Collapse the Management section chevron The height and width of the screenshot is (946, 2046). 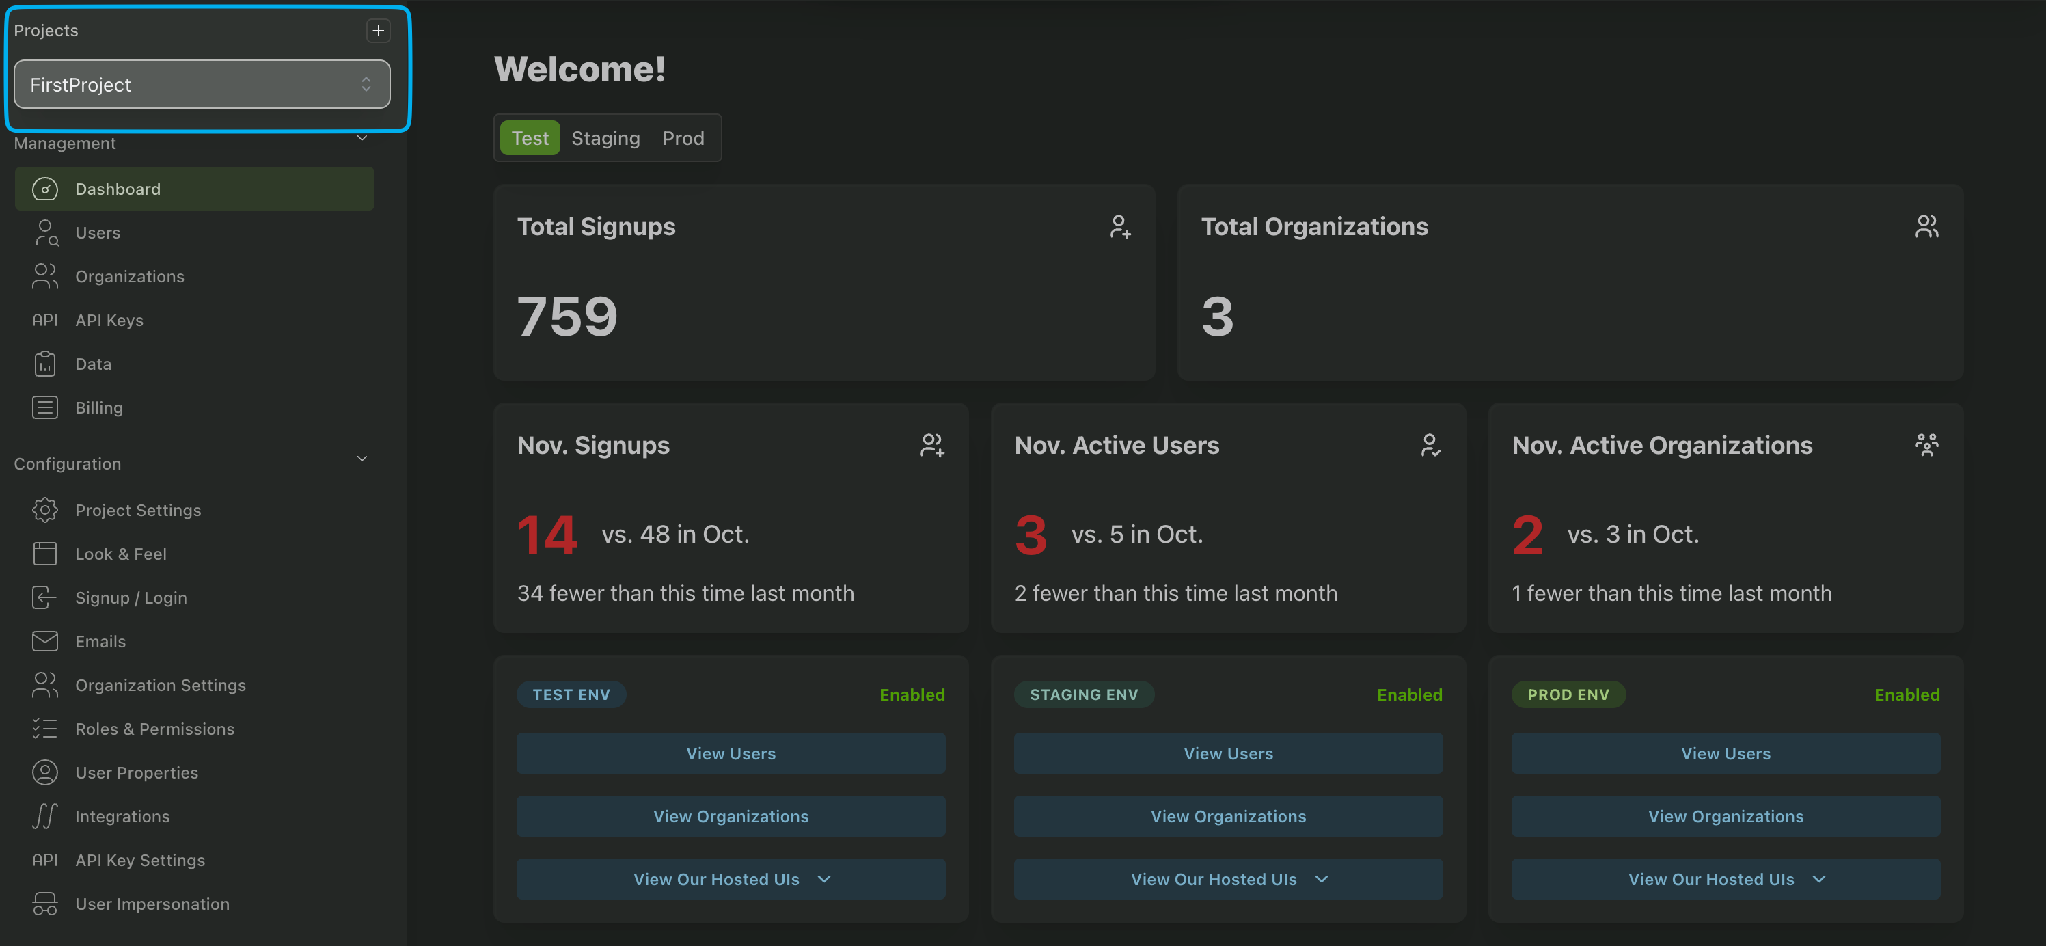point(362,138)
